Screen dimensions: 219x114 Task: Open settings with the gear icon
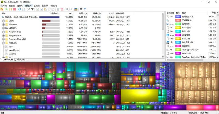81,9
